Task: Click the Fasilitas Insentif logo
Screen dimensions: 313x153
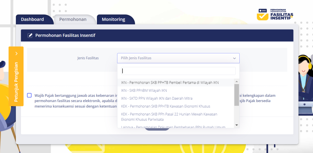Action: [x=275, y=14]
